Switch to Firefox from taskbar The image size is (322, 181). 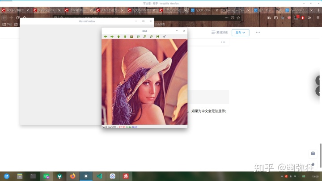pyautogui.click(x=73, y=176)
